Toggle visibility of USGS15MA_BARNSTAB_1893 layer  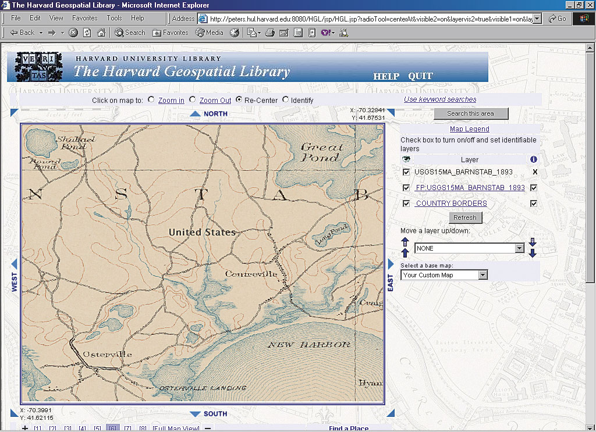click(406, 172)
